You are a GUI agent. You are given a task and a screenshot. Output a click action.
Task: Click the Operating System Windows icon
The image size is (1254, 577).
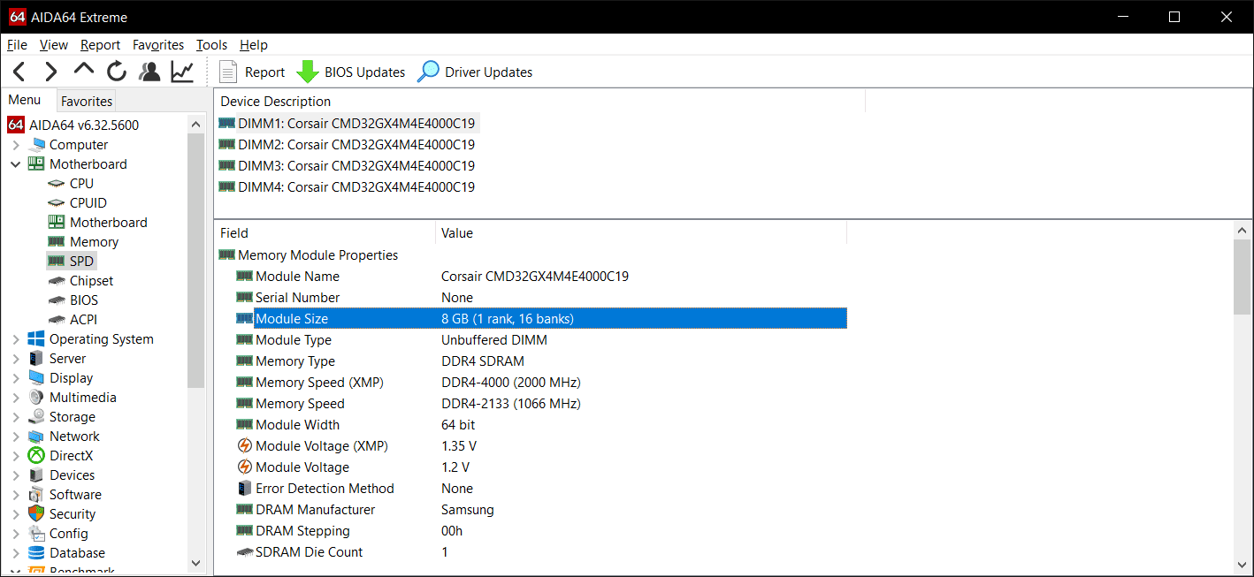click(36, 339)
